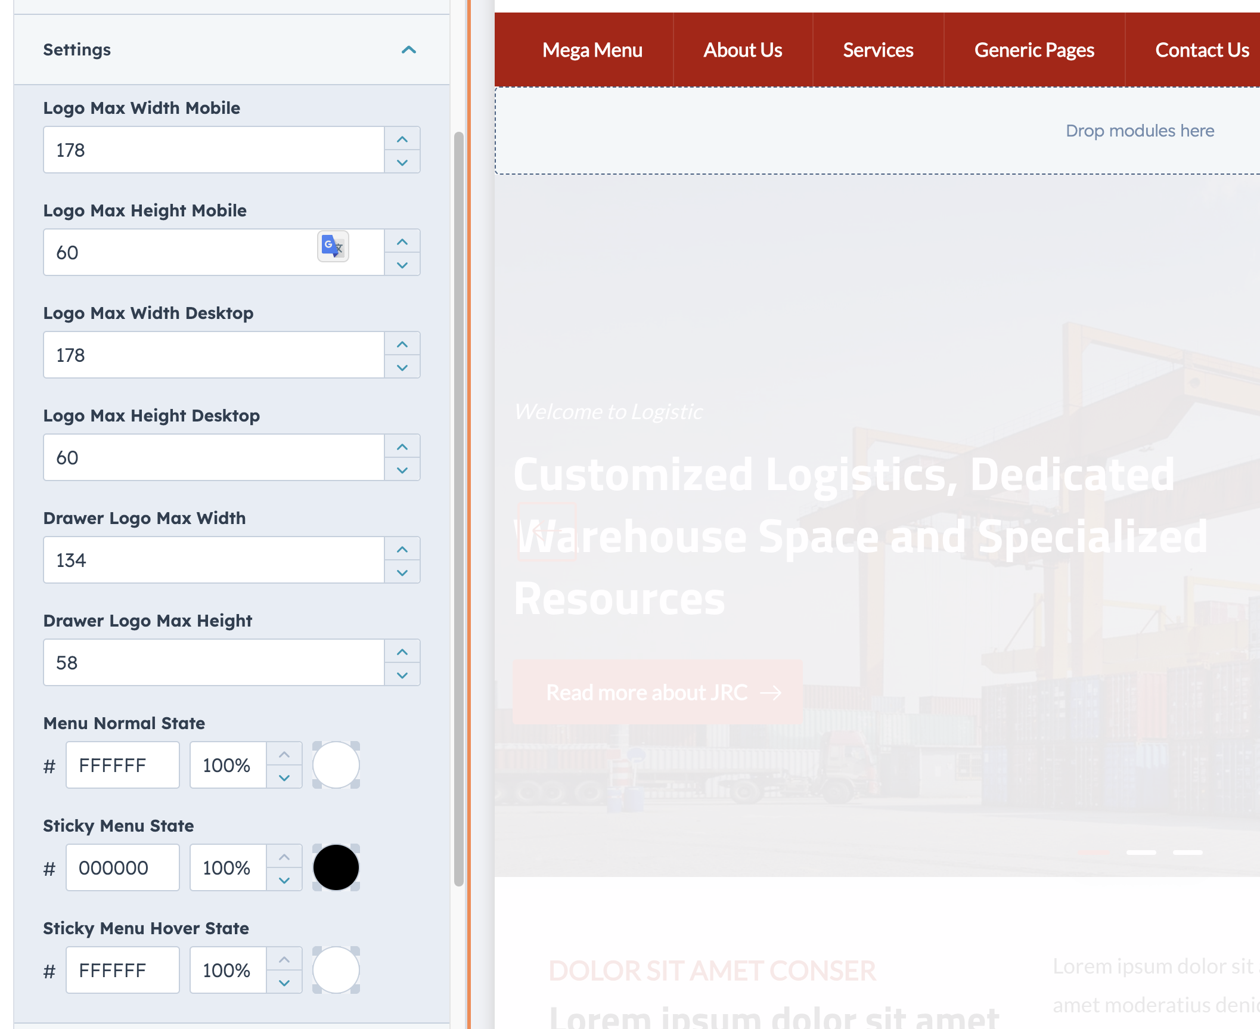Screen dimensions: 1260x1029
Task: Collapse the Settings section chevron
Action: click(409, 49)
